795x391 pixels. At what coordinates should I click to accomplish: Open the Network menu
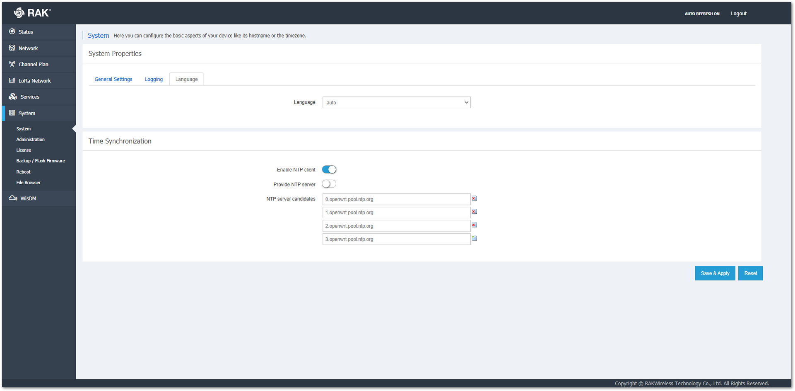tap(39, 48)
